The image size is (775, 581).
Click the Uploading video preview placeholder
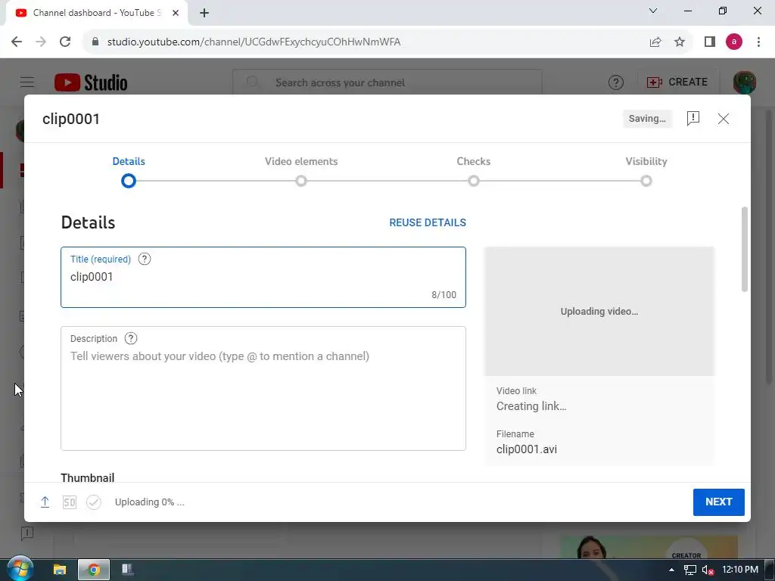[599, 311]
